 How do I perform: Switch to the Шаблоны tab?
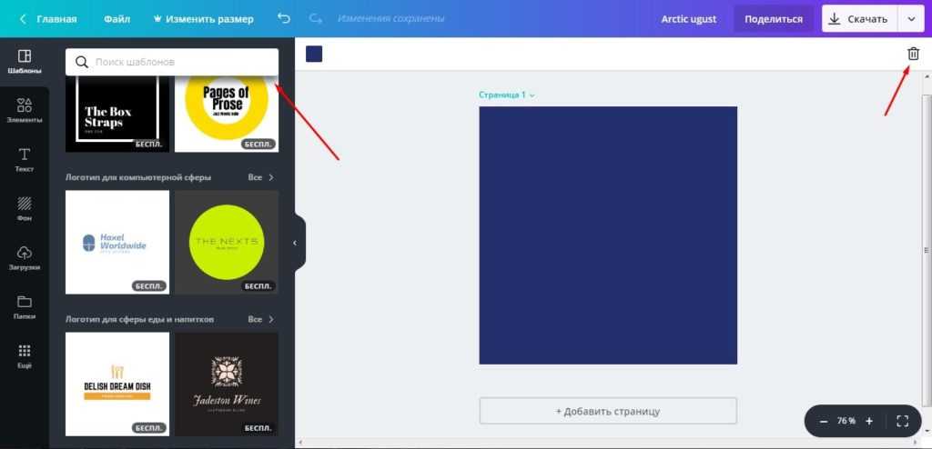pyautogui.click(x=25, y=62)
